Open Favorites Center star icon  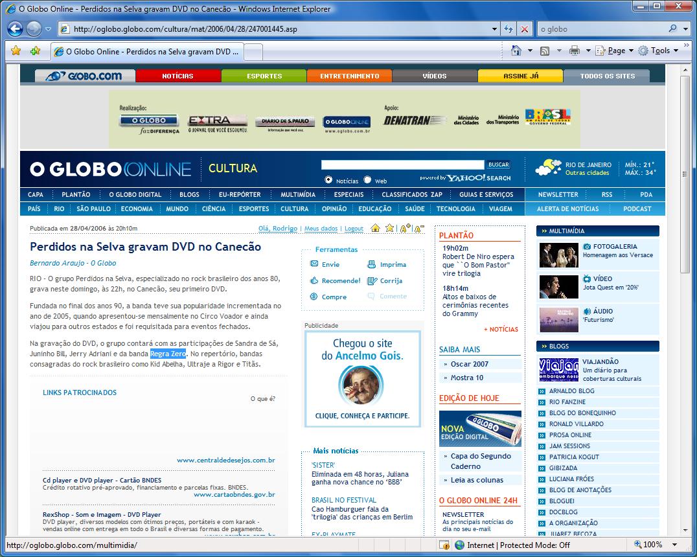(16, 51)
